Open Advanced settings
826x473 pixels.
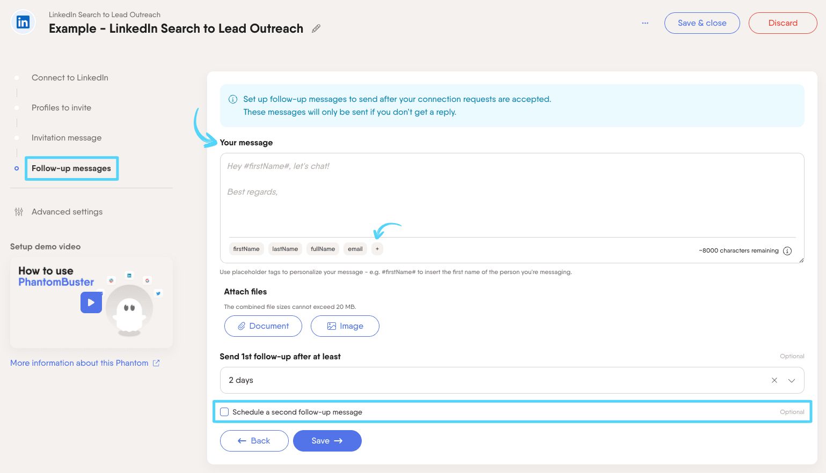(67, 212)
